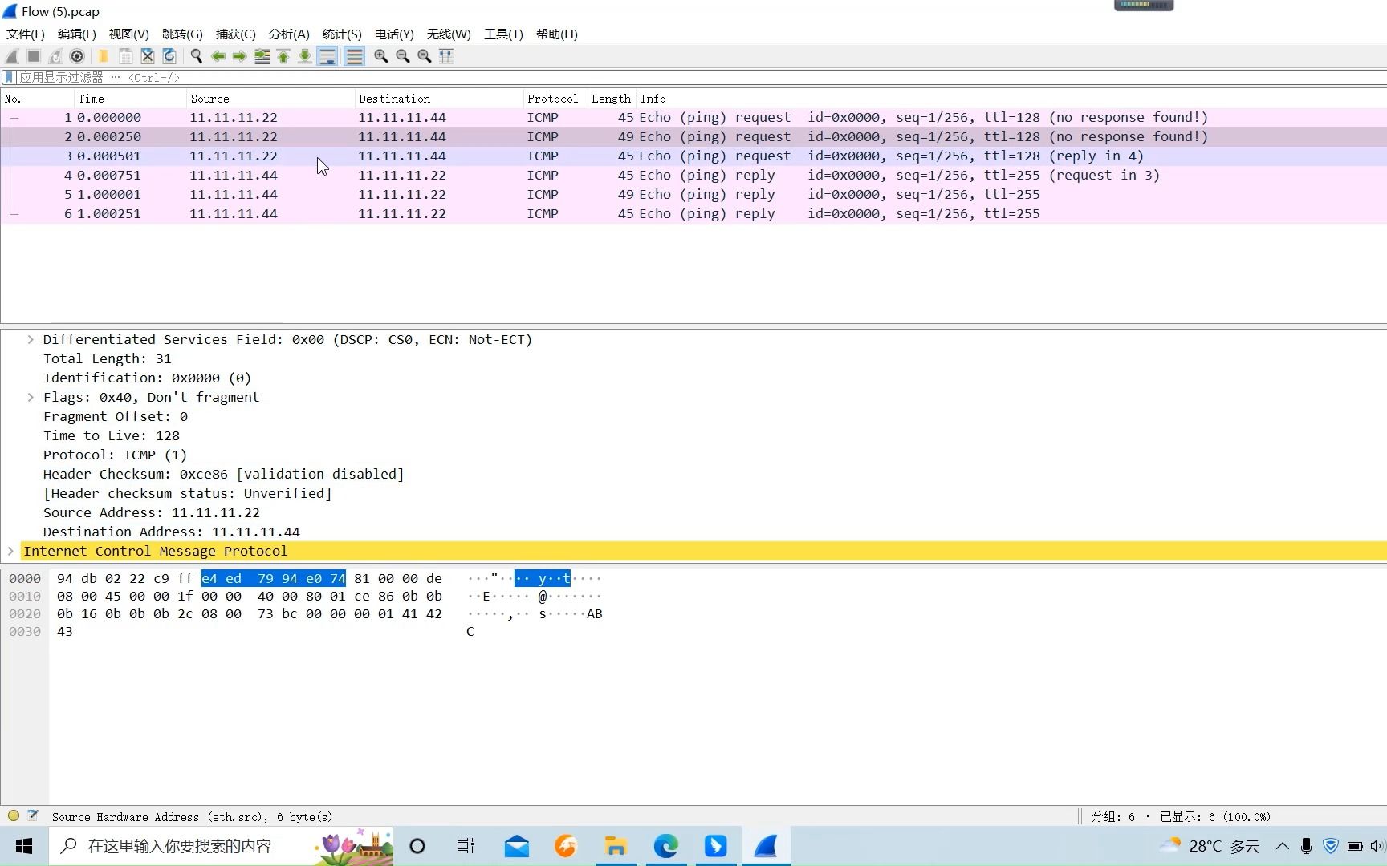Open the 编辑(E) menu
The image size is (1387, 866).
[77, 34]
